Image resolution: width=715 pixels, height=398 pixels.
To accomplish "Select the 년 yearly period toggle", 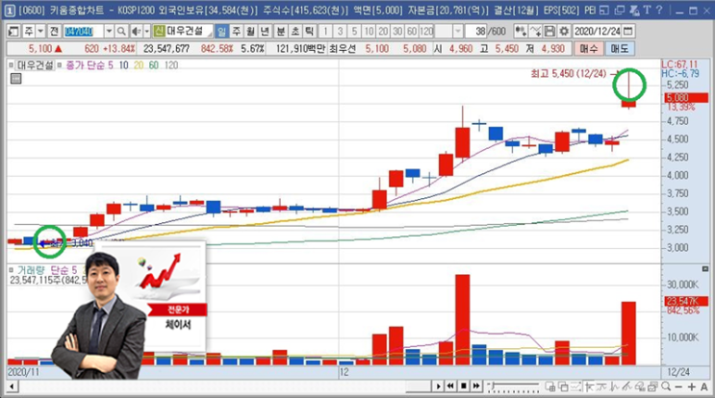I will (x=265, y=31).
